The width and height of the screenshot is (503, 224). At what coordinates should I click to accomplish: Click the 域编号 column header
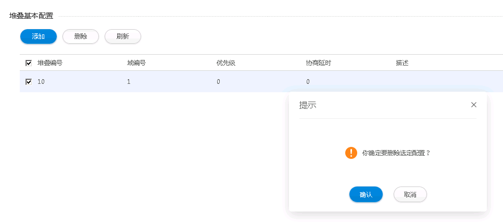click(136, 63)
